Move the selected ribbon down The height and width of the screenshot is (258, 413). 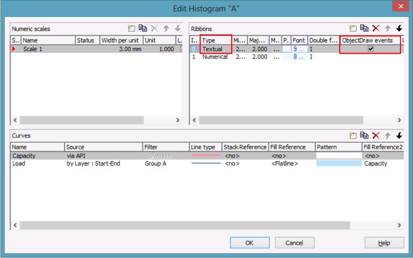399,28
